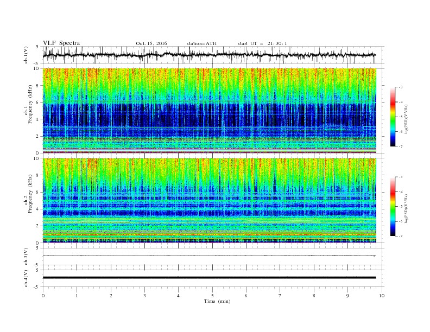Click time axis tick label "1"
The image size is (430, 332).
pos(77,296)
